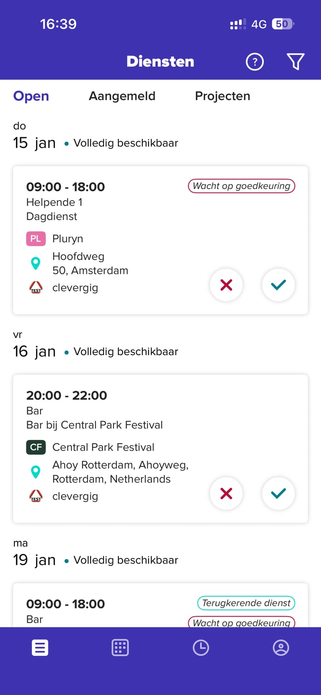The height and width of the screenshot is (695, 321).
Task: Tap the Hoofdweg 50 location pin icon
Action: [35, 263]
